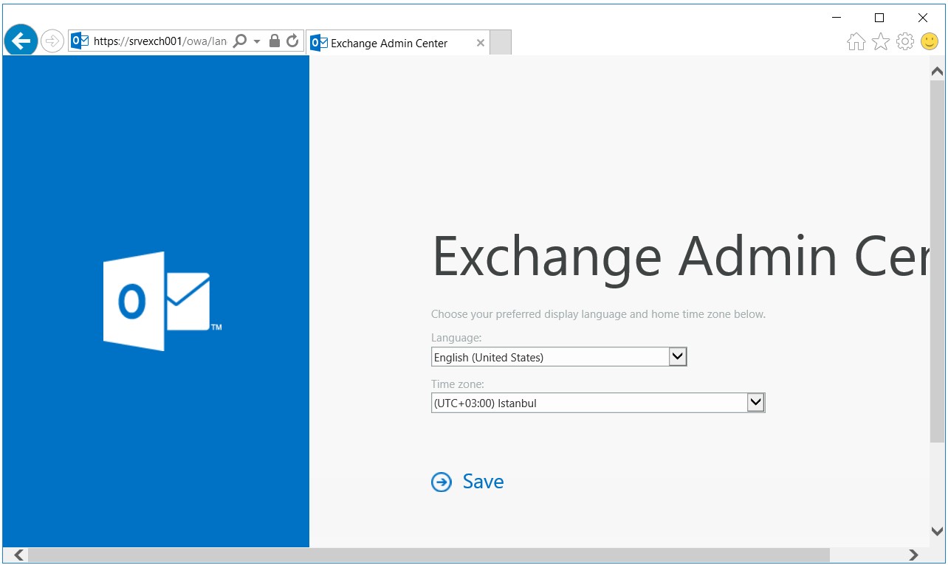Close the Exchange Admin Center tab
The height and width of the screenshot is (565, 948).
click(x=481, y=43)
